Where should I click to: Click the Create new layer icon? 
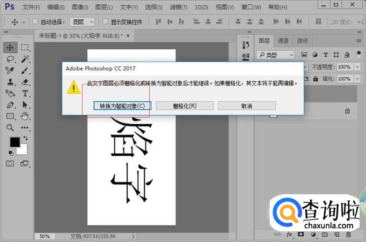pyautogui.click(x=336, y=235)
